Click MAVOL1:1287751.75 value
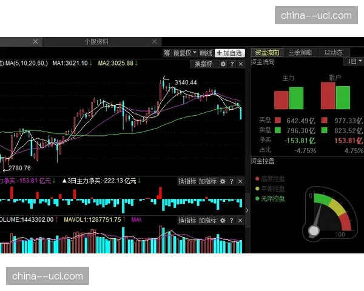Screen dimensions: 364x291 click(92, 219)
